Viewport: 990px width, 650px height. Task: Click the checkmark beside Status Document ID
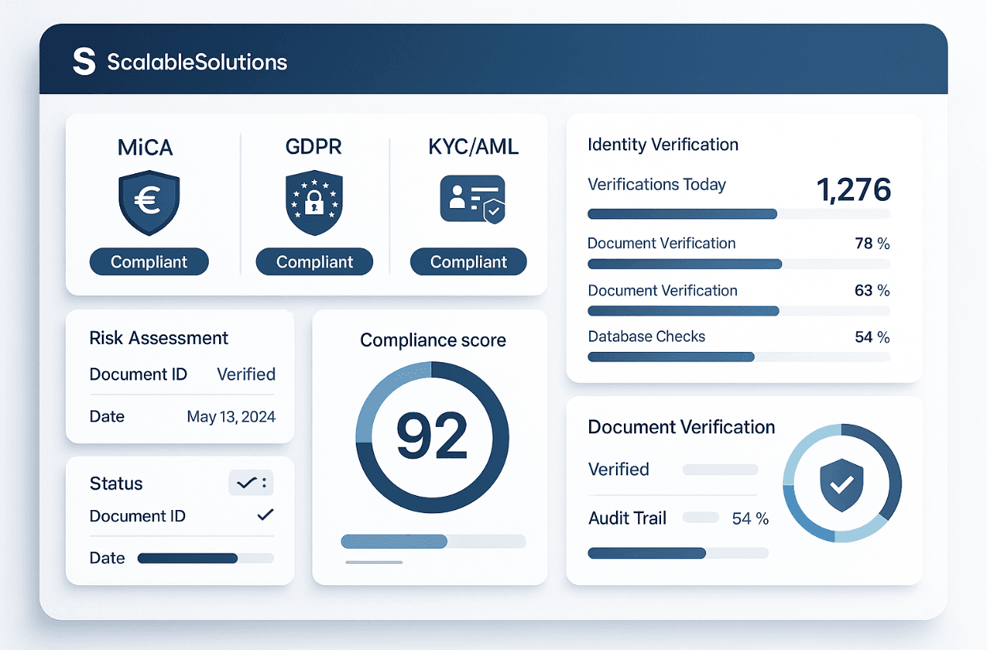266,515
